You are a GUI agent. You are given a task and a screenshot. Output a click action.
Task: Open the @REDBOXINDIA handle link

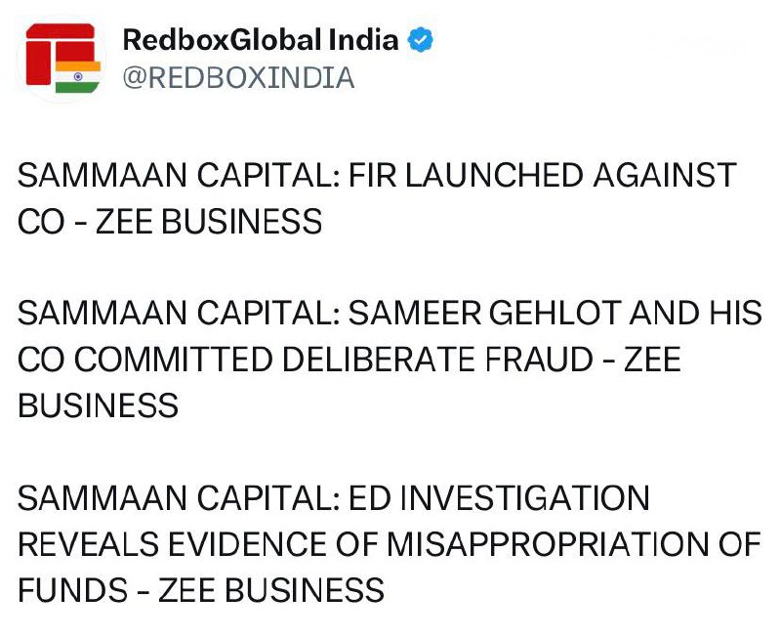point(237,78)
